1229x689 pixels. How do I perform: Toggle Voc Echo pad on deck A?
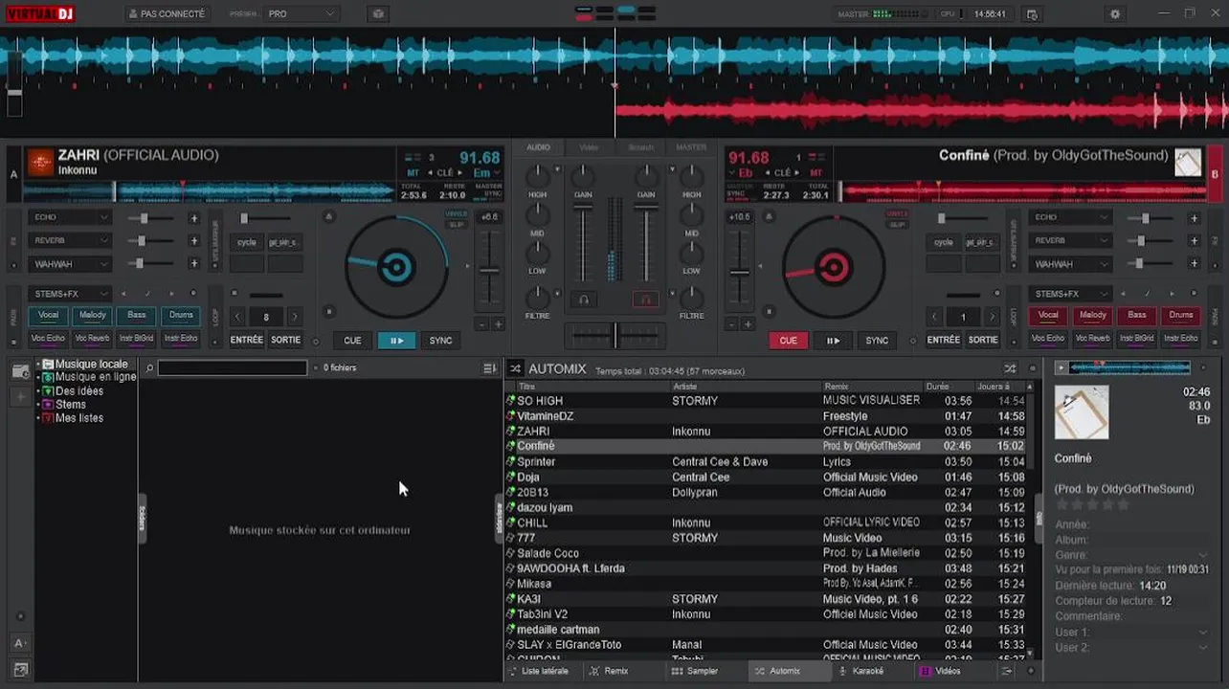48,339
